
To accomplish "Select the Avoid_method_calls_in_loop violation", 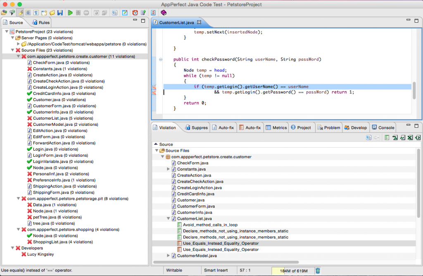I will [x=210, y=225].
